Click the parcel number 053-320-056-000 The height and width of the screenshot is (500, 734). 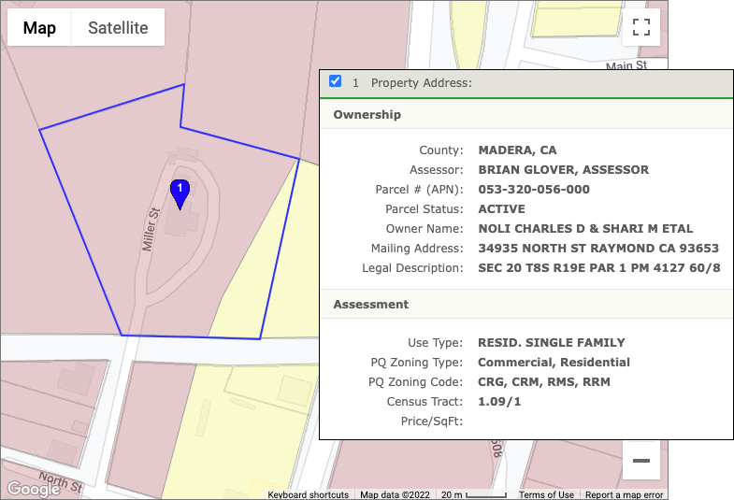coord(533,190)
